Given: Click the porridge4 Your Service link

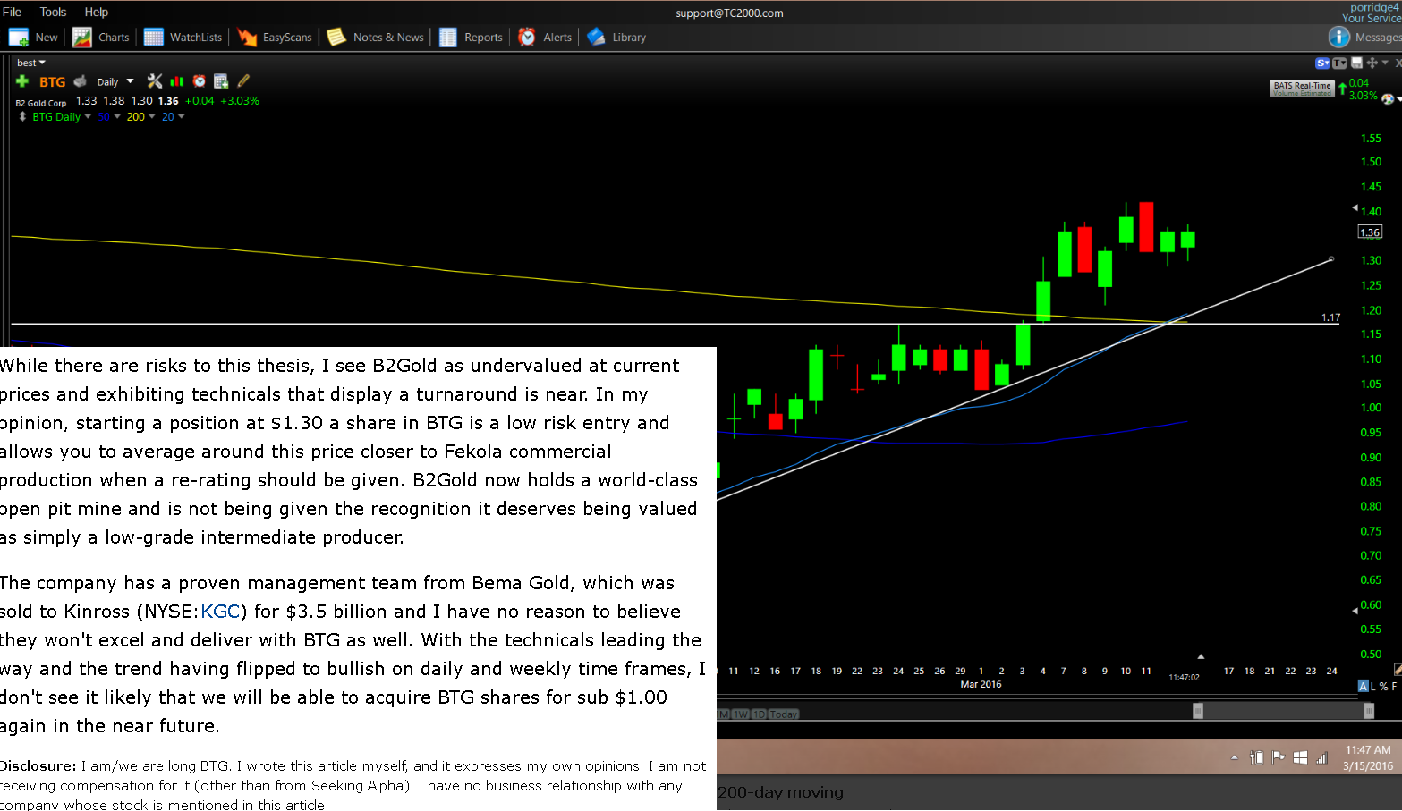Looking at the screenshot, I should coord(1371,13).
